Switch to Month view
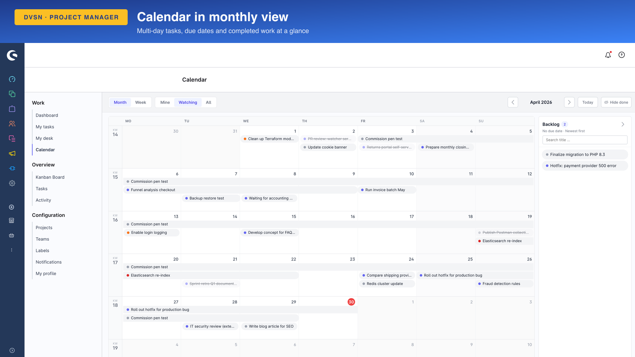Screen dimensions: 635x357 pyautogui.click(x=120, y=102)
